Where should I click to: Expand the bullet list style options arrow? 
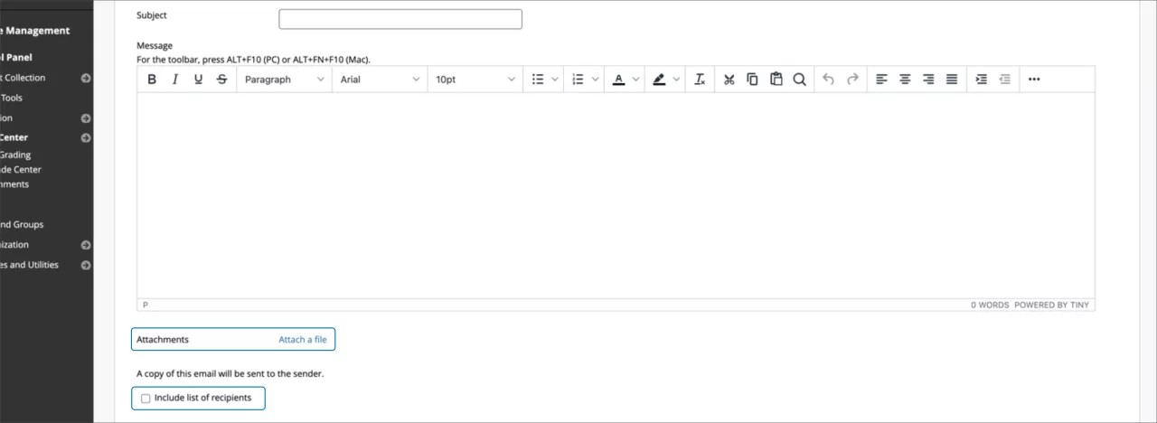(x=555, y=80)
